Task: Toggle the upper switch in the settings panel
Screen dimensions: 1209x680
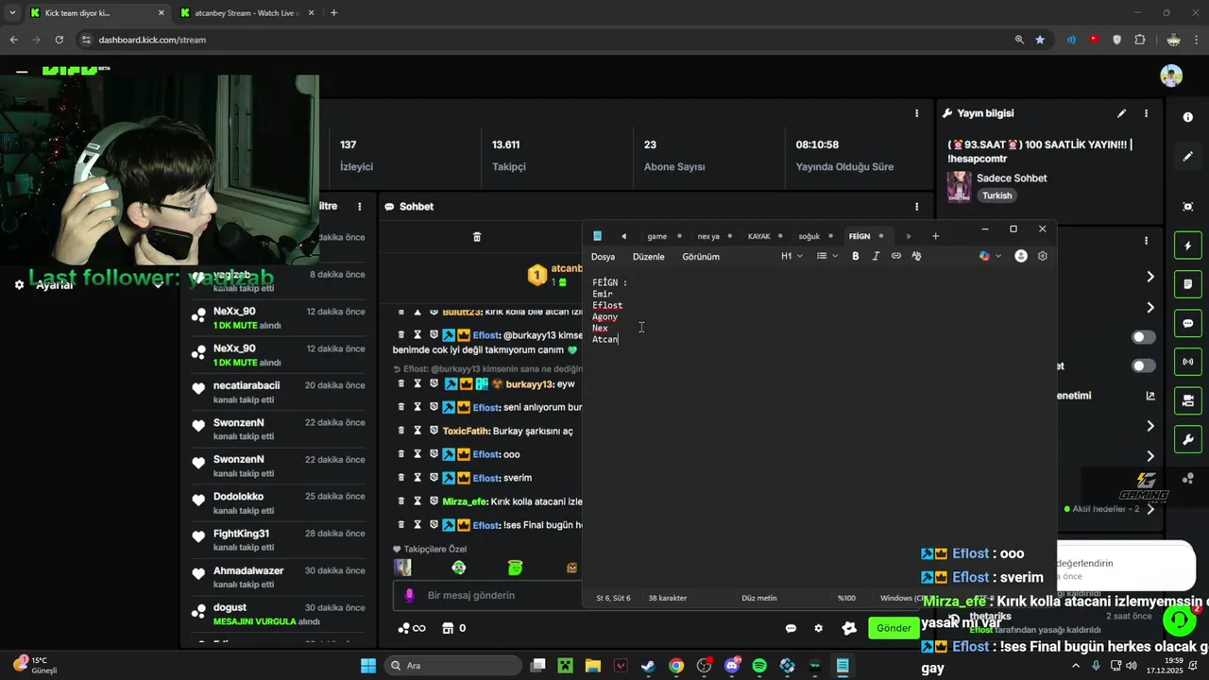Action: pyautogui.click(x=1143, y=337)
